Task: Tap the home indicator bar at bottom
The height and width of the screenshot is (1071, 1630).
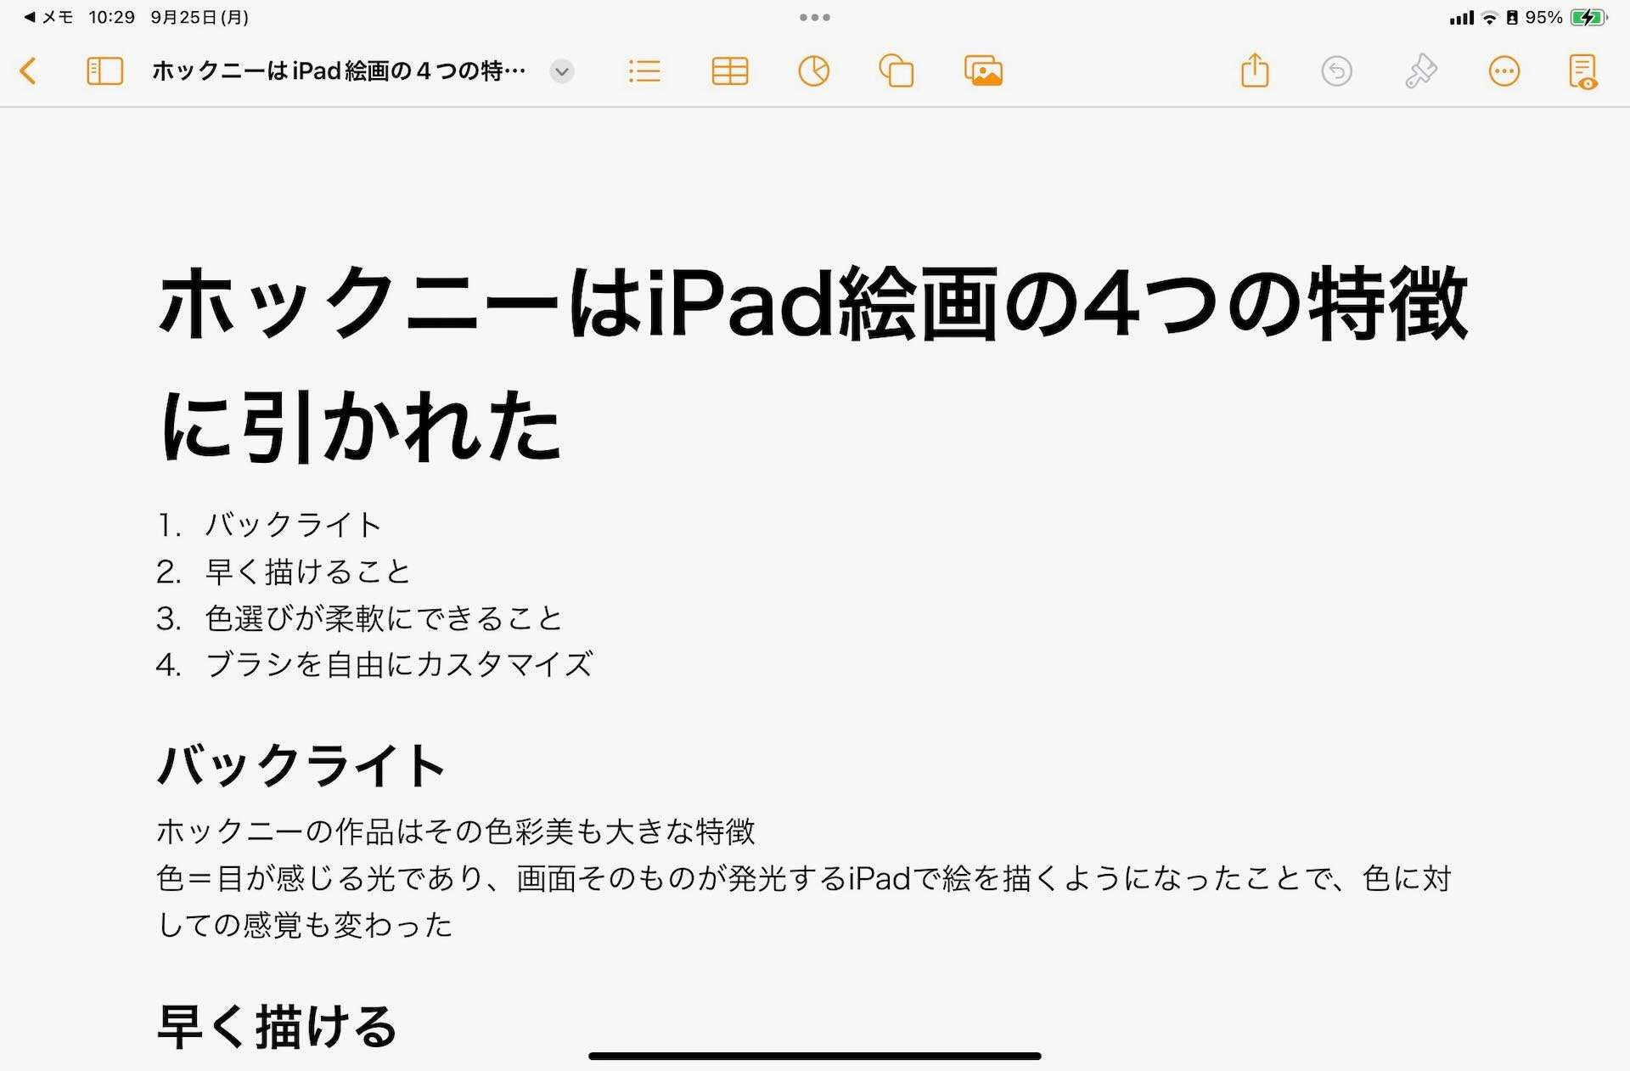Action: coord(815,1055)
